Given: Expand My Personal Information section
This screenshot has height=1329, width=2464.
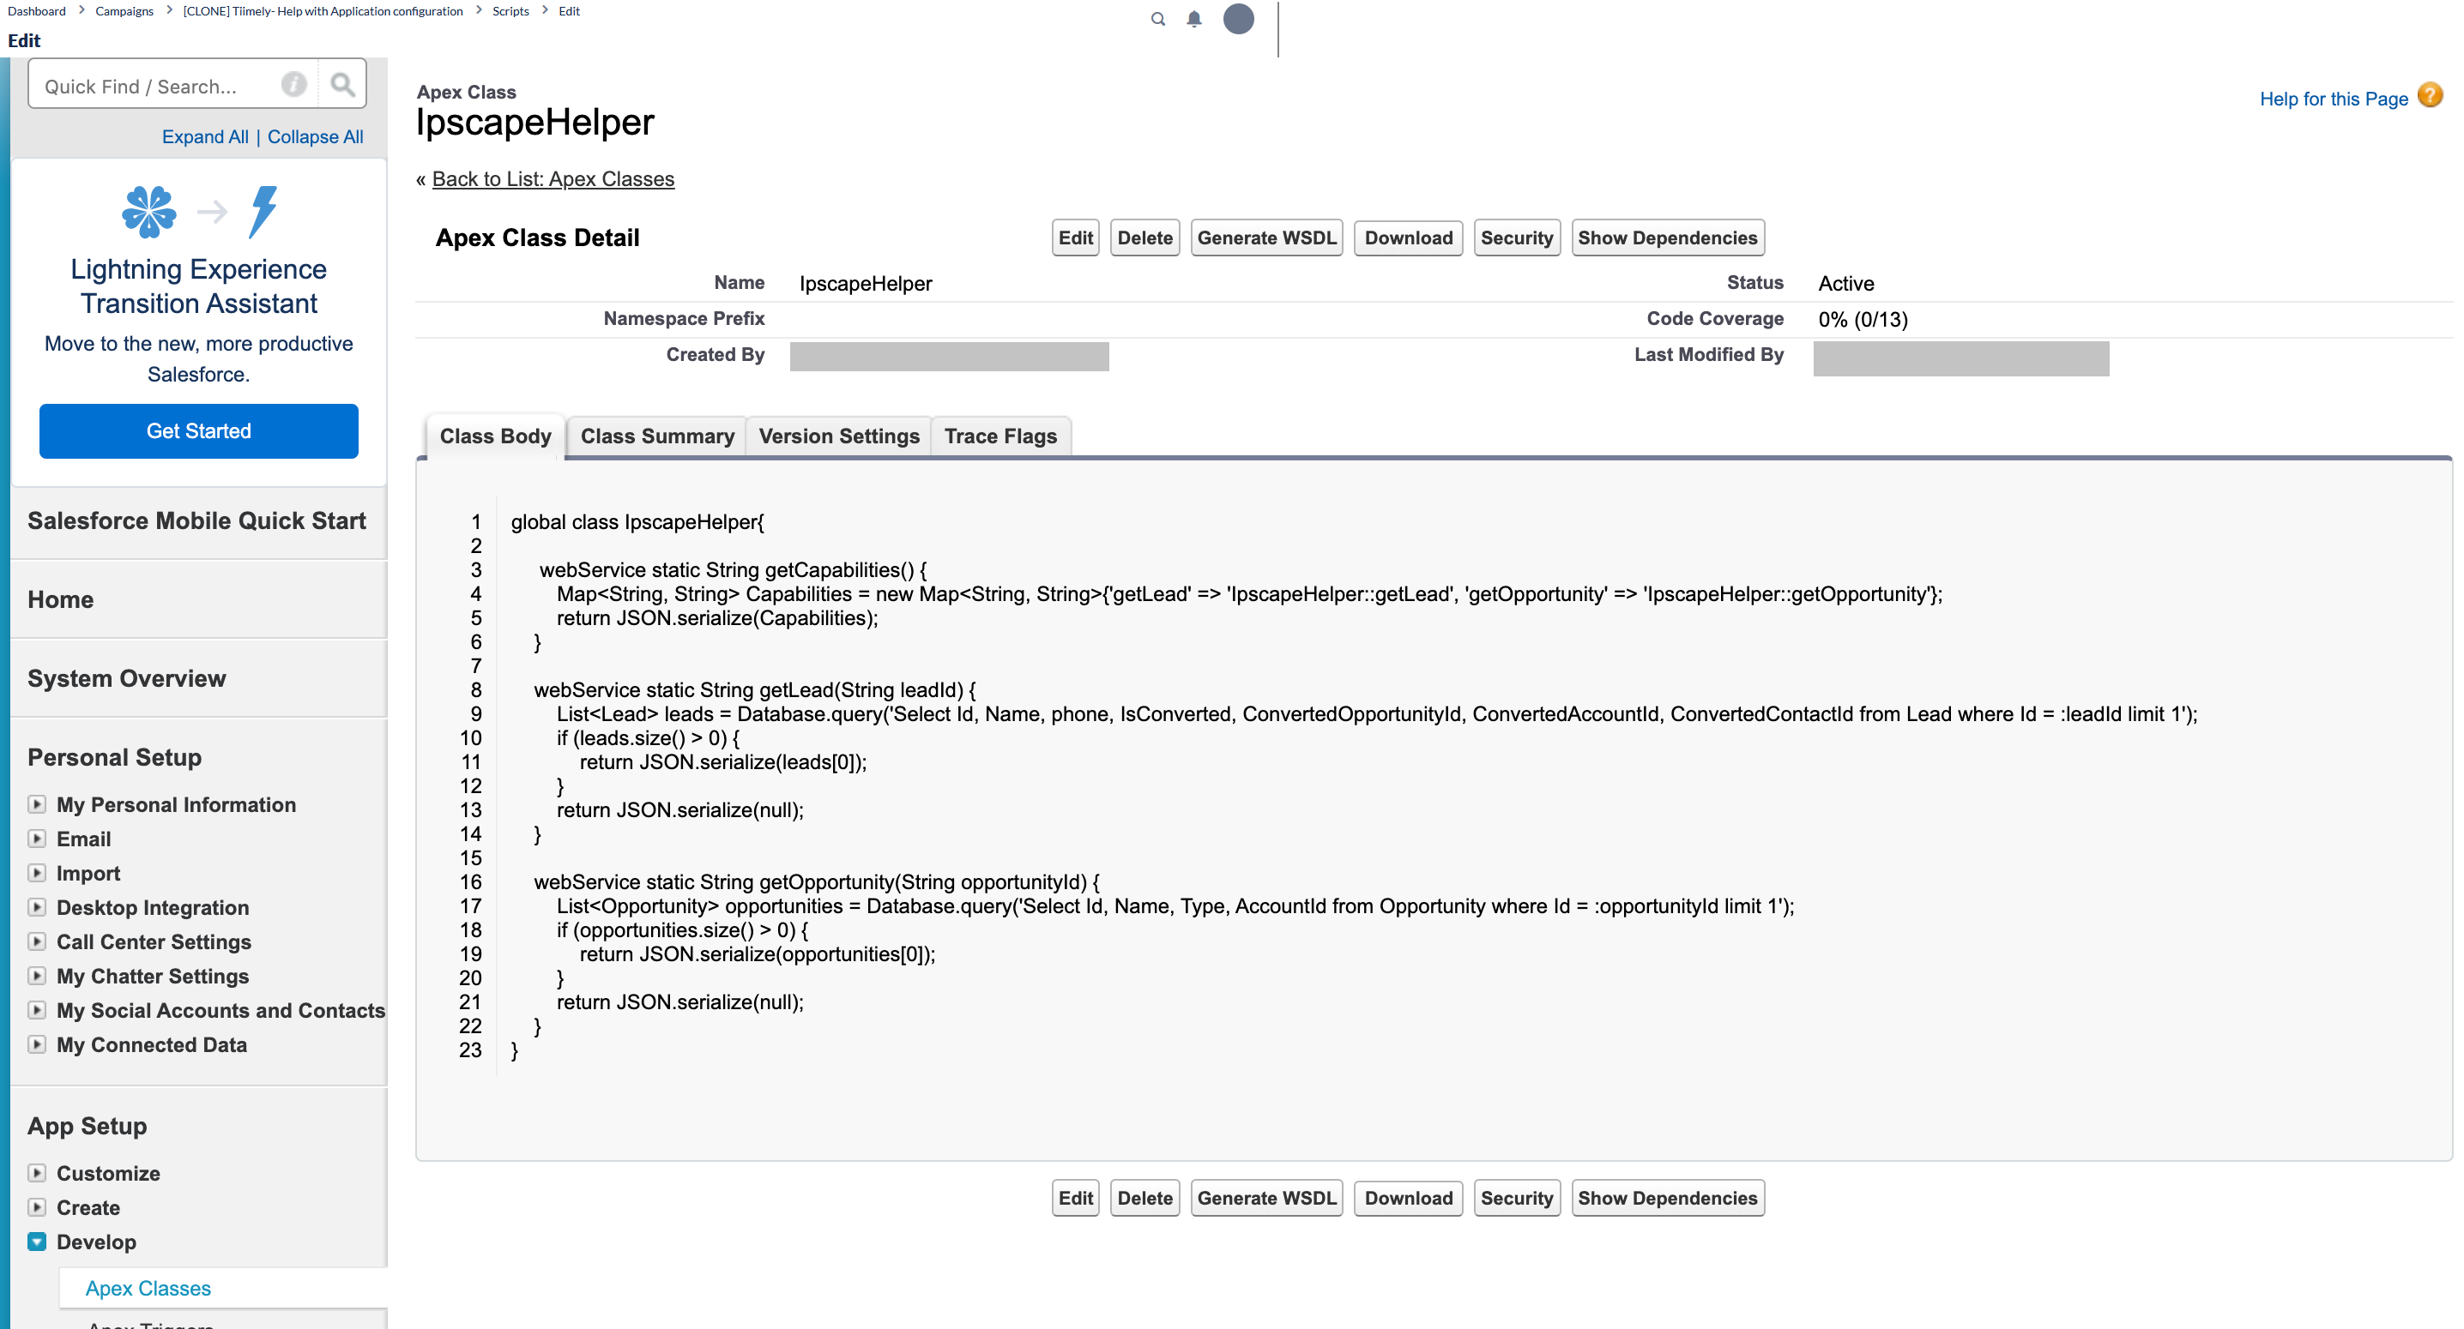Looking at the screenshot, I should click(x=39, y=804).
